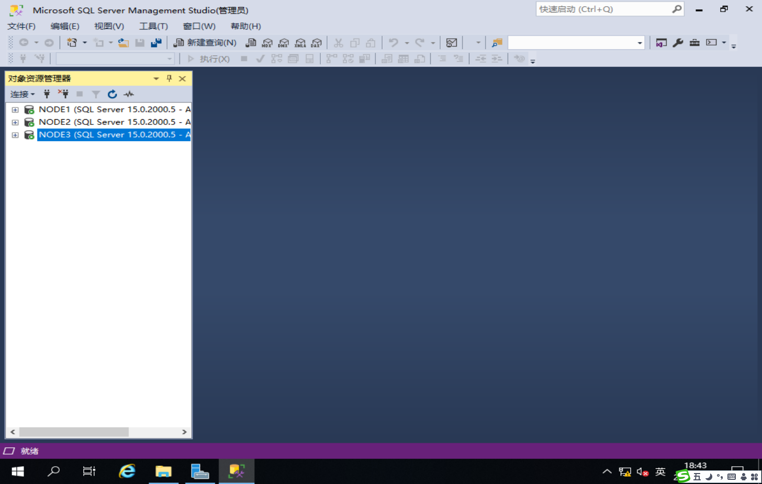This screenshot has height=484, width=762.
Task: Expand the NODE2 server node
Action: point(15,122)
